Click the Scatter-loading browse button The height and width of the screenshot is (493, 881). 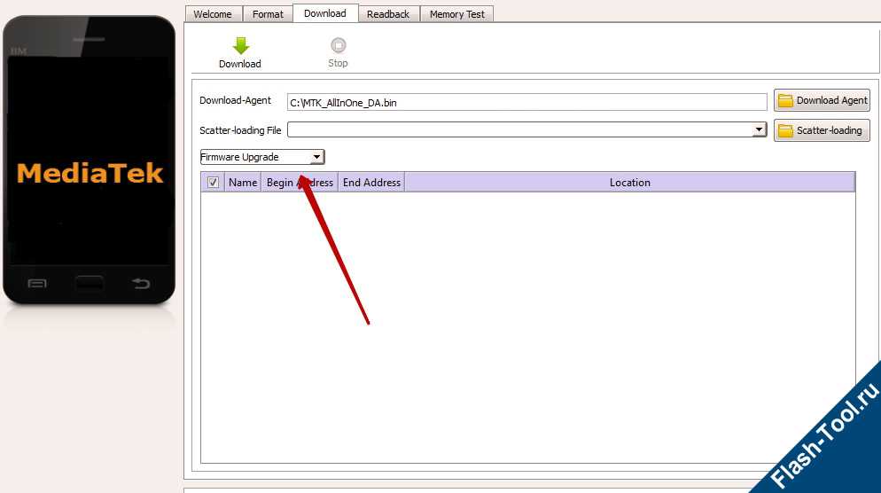[823, 130]
